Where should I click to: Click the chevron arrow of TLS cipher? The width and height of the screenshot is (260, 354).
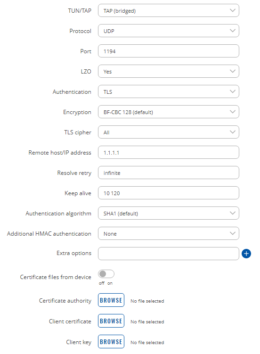pos(233,132)
